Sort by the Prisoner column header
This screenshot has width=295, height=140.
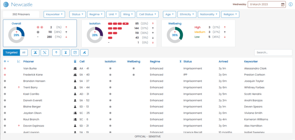click(28, 61)
